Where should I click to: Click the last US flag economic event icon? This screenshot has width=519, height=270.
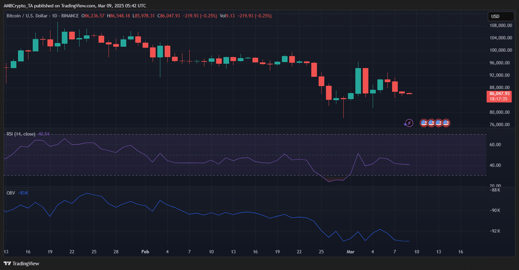click(446, 123)
